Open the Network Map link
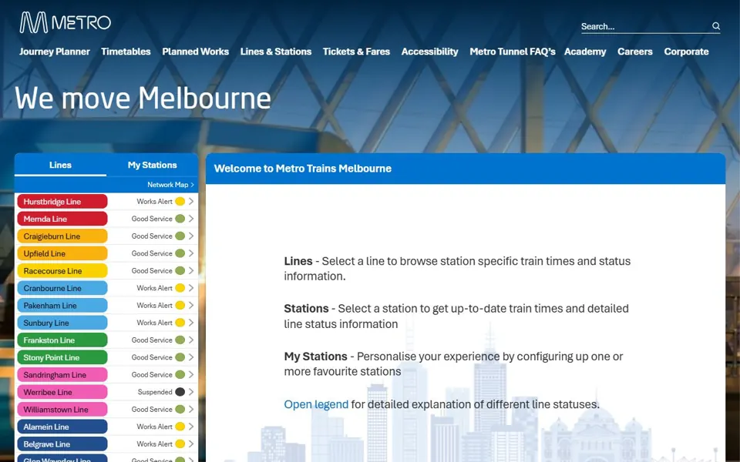 (x=170, y=185)
